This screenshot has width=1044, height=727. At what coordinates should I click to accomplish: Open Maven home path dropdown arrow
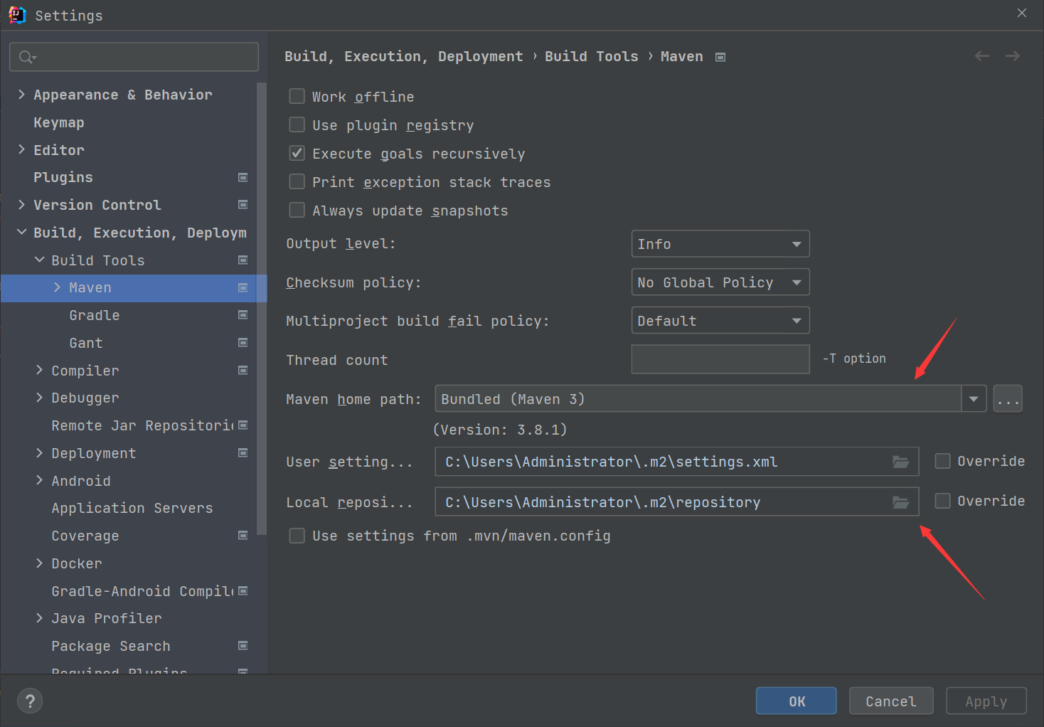tap(974, 399)
